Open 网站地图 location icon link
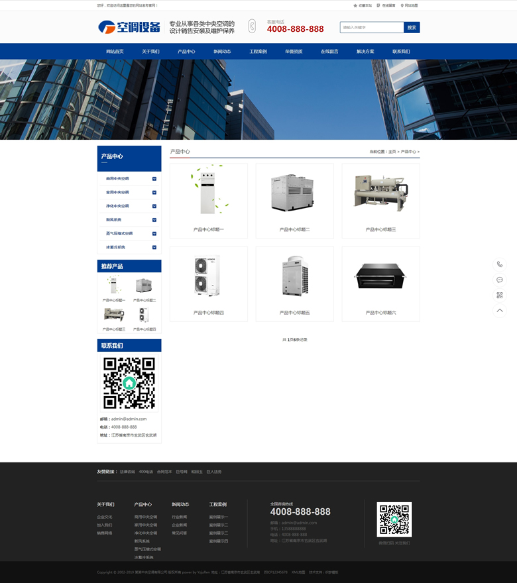Screen dimensions: 517x583 click(x=401, y=5)
